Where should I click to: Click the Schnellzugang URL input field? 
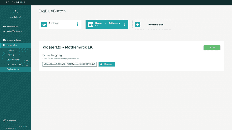click(70, 64)
